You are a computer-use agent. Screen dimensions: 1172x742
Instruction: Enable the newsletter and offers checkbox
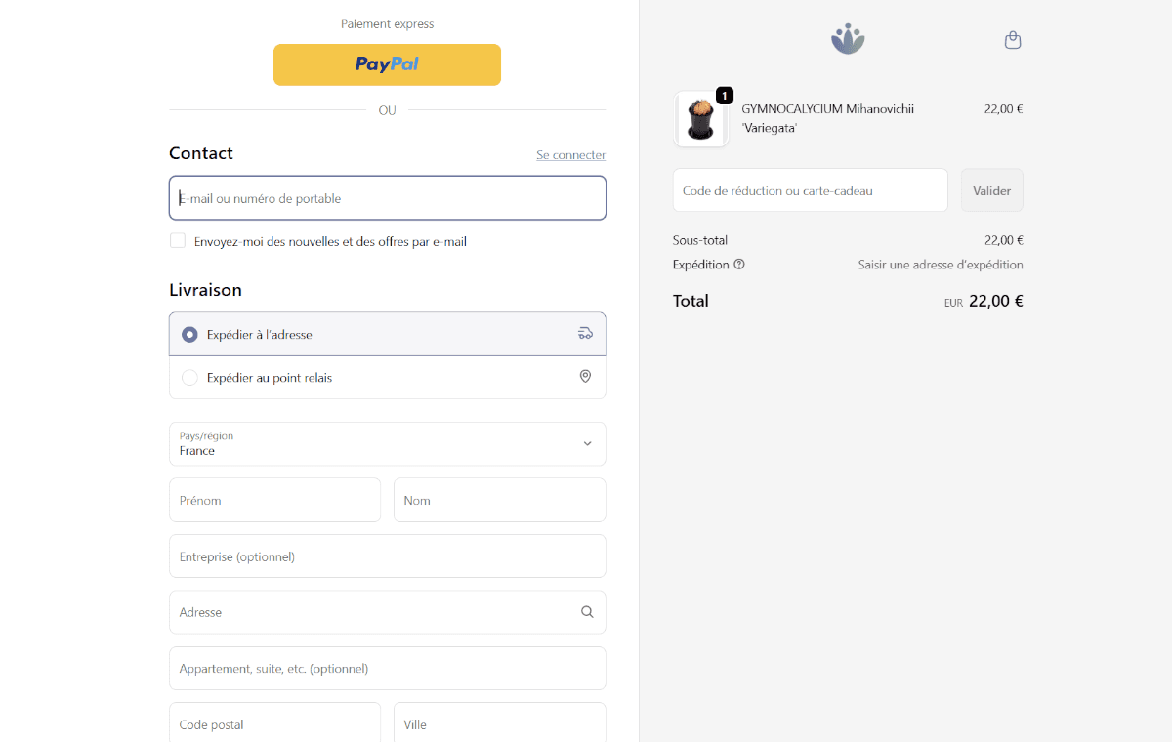coord(177,239)
